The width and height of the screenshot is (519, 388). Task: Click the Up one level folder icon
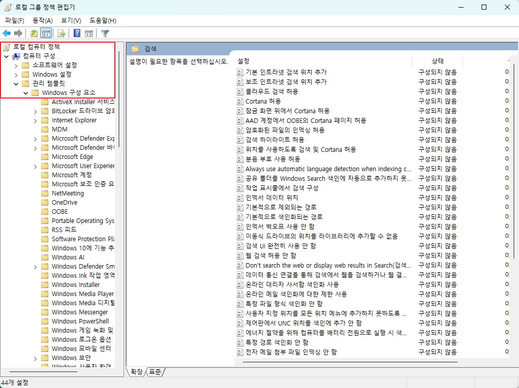point(34,34)
